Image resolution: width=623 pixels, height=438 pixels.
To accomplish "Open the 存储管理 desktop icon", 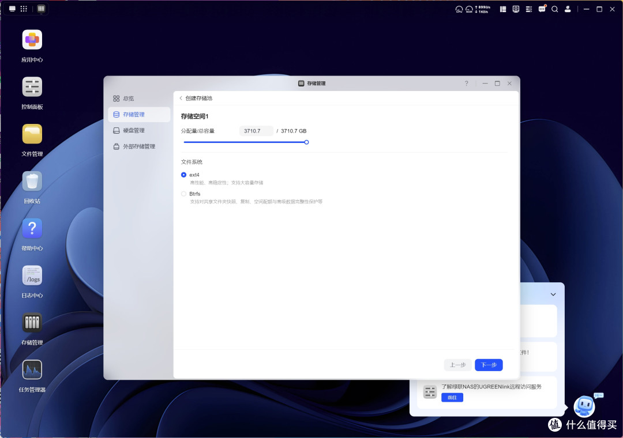I will click(x=32, y=322).
